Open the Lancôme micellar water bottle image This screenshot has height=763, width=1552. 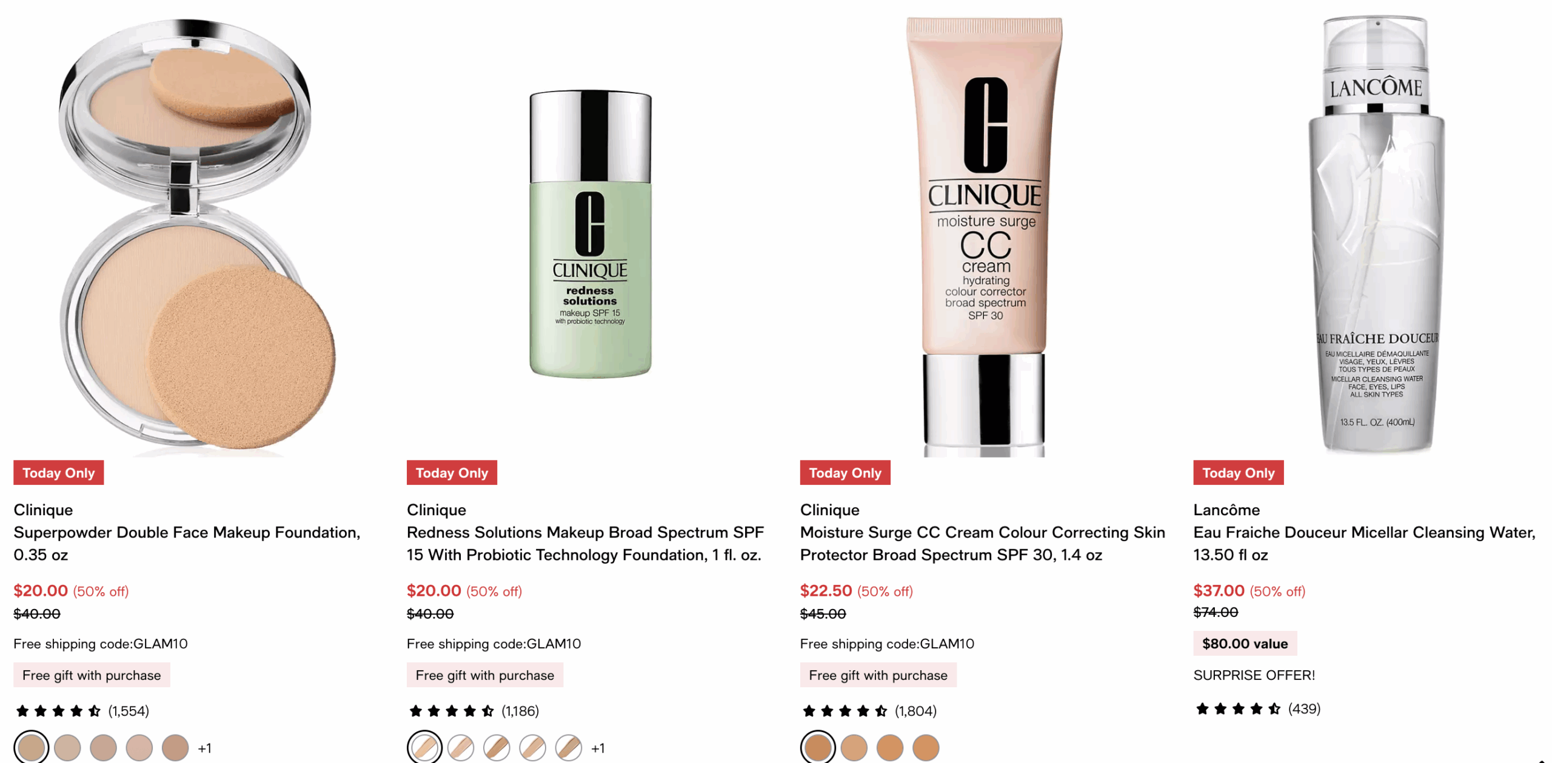[1376, 235]
